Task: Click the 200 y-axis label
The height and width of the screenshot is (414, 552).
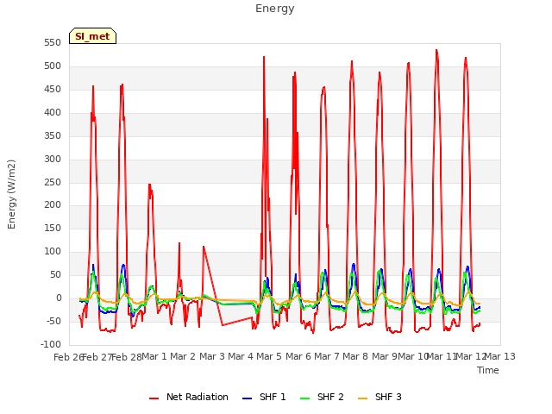Action: coord(53,205)
